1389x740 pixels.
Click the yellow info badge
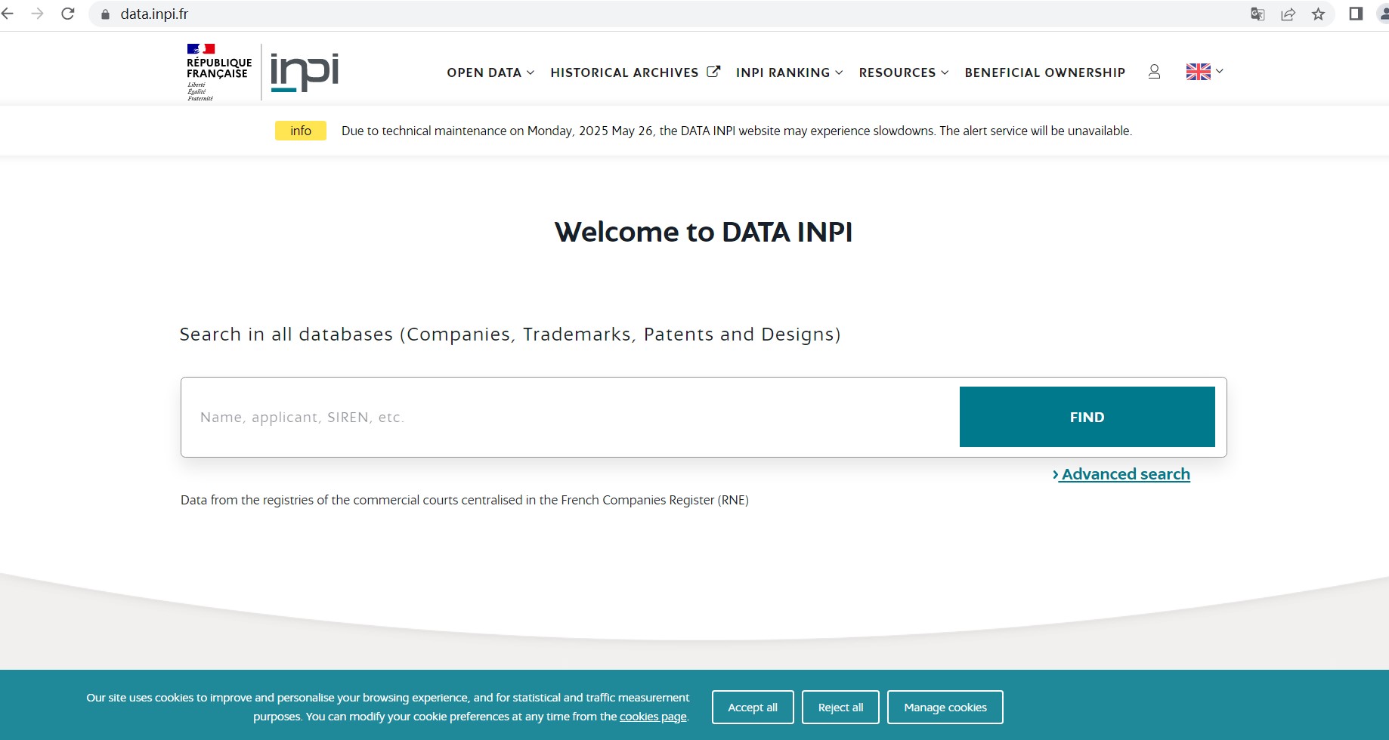point(301,131)
